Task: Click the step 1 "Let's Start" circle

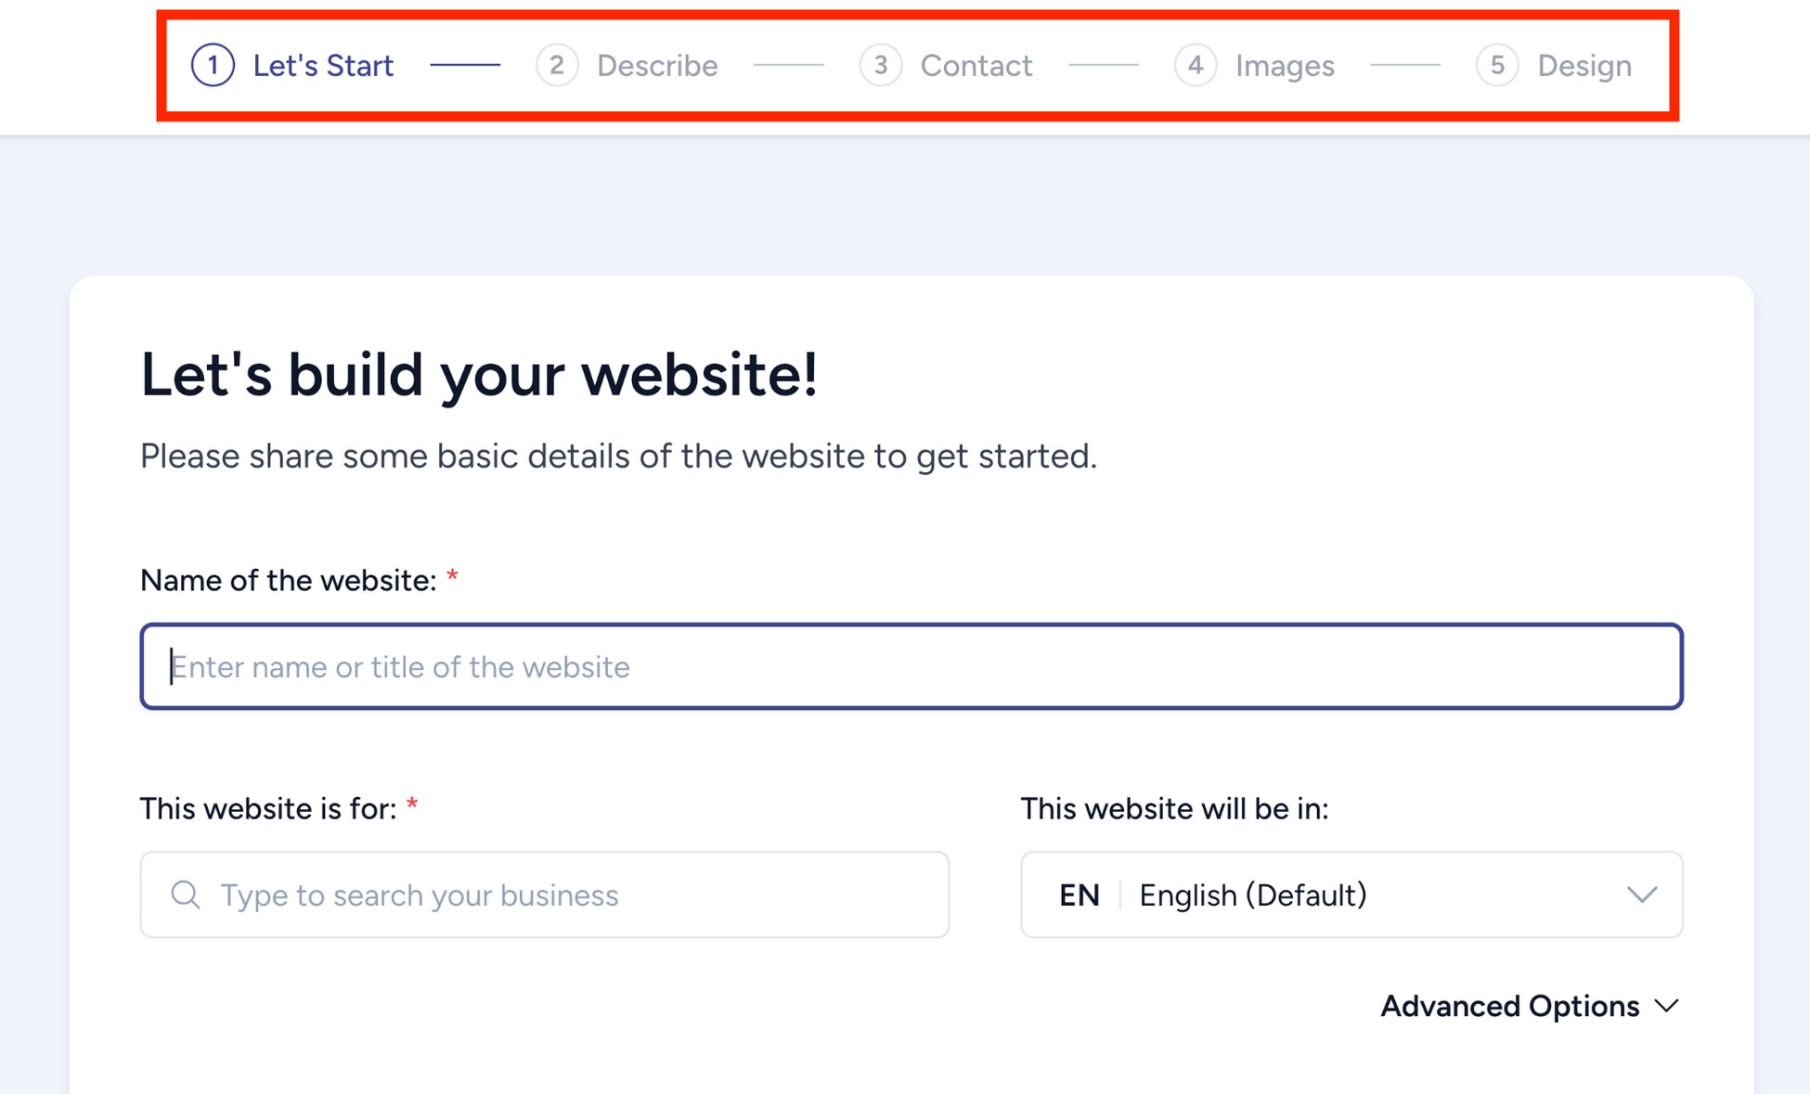Action: pyautogui.click(x=213, y=65)
